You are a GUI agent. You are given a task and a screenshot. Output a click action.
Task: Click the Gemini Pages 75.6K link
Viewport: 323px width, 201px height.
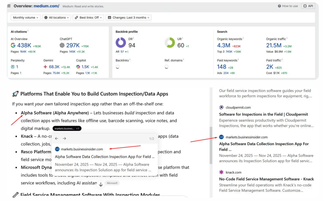56,73
